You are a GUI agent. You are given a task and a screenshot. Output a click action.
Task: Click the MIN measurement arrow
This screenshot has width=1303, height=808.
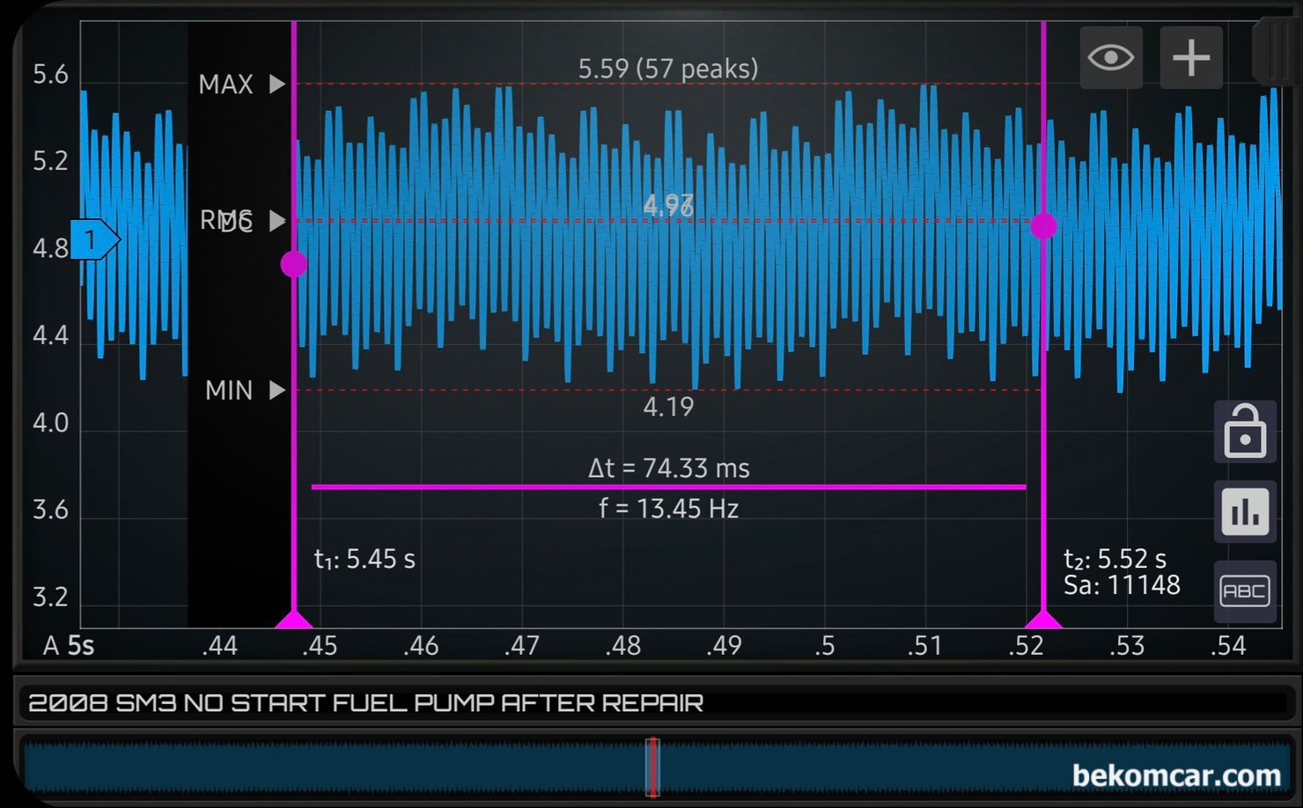[277, 390]
